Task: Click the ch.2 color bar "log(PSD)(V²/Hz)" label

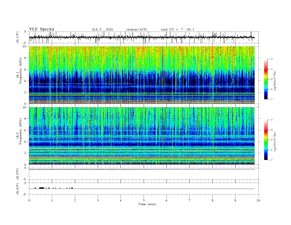Action: 275,141
